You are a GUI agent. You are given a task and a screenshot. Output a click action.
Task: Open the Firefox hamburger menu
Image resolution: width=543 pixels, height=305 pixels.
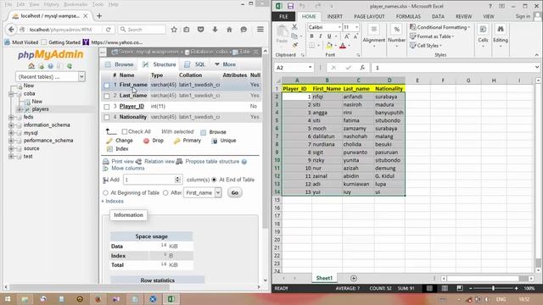coord(260,30)
